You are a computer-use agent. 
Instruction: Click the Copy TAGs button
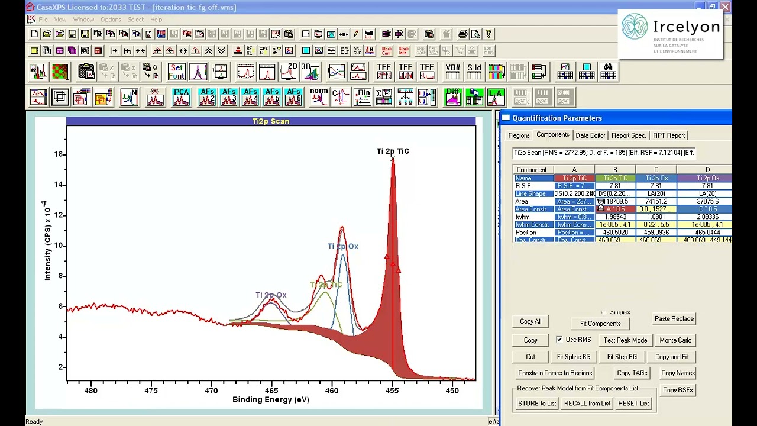click(632, 373)
